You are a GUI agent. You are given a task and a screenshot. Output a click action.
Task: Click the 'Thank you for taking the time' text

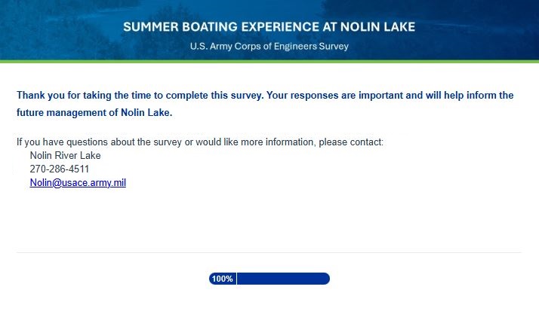click(x=87, y=96)
